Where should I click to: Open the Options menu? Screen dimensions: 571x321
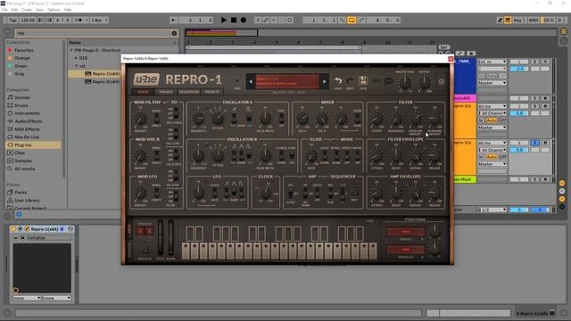54,10
